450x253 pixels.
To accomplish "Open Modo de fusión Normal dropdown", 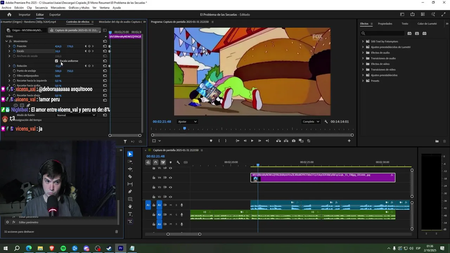I will pos(76,115).
